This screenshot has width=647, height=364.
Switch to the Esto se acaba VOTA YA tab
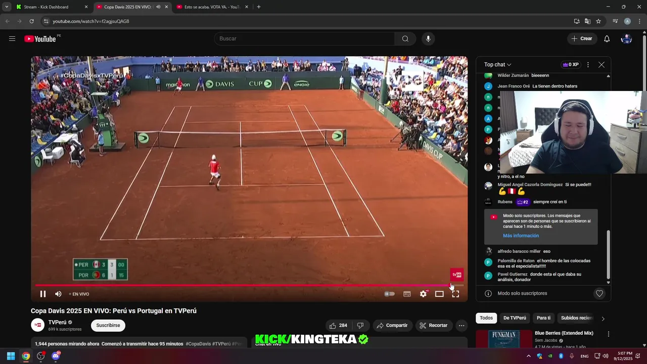[211, 7]
